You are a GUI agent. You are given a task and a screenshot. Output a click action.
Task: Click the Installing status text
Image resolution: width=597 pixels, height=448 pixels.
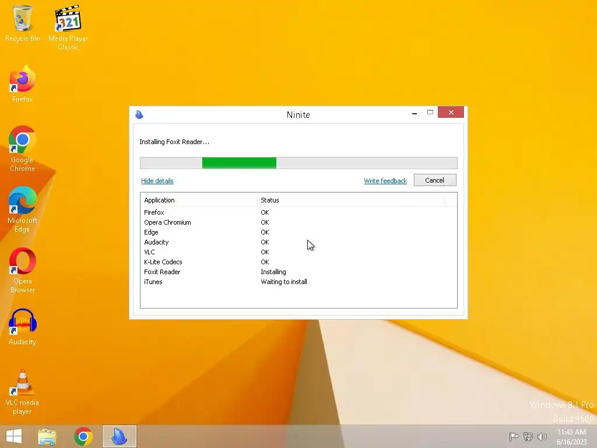coord(273,272)
